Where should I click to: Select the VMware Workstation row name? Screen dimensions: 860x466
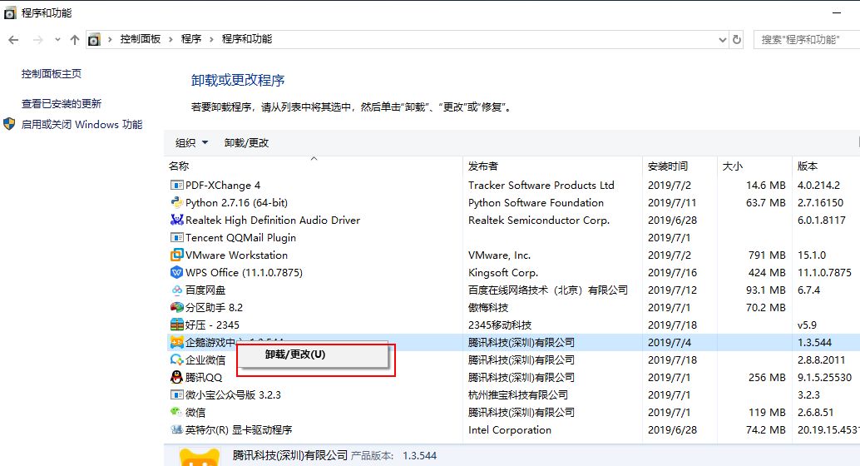(x=236, y=255)
